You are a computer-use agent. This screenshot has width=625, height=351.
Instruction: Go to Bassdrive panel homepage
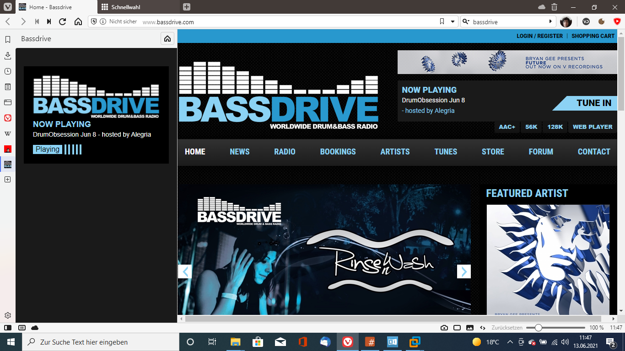pos(167,39)
